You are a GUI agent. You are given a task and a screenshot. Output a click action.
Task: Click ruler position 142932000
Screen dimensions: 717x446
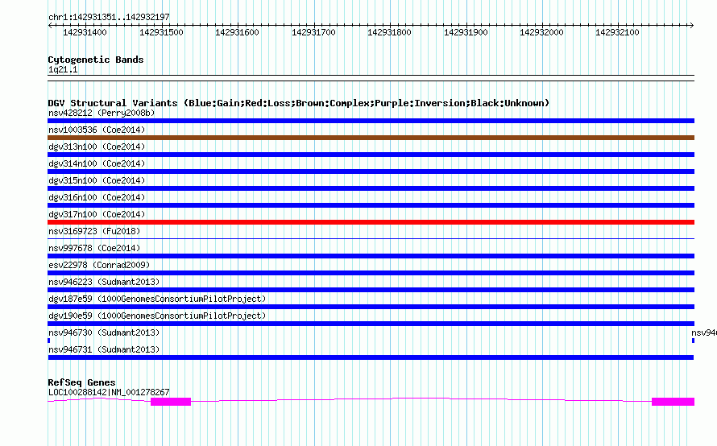point(541,32)
